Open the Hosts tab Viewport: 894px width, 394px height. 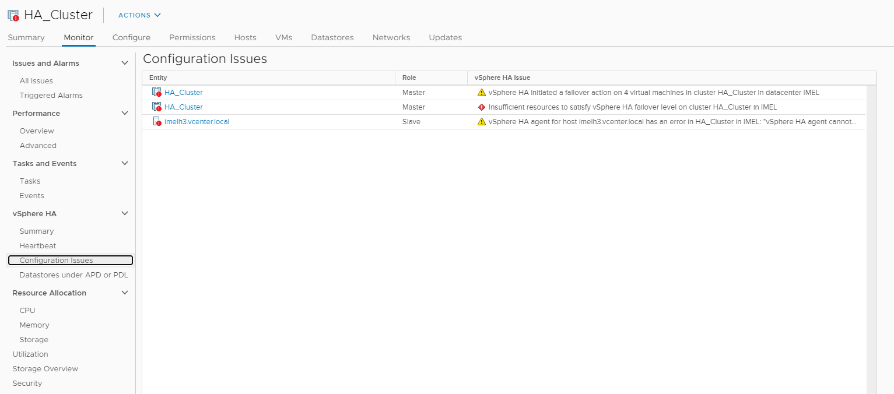click(246, 37)
